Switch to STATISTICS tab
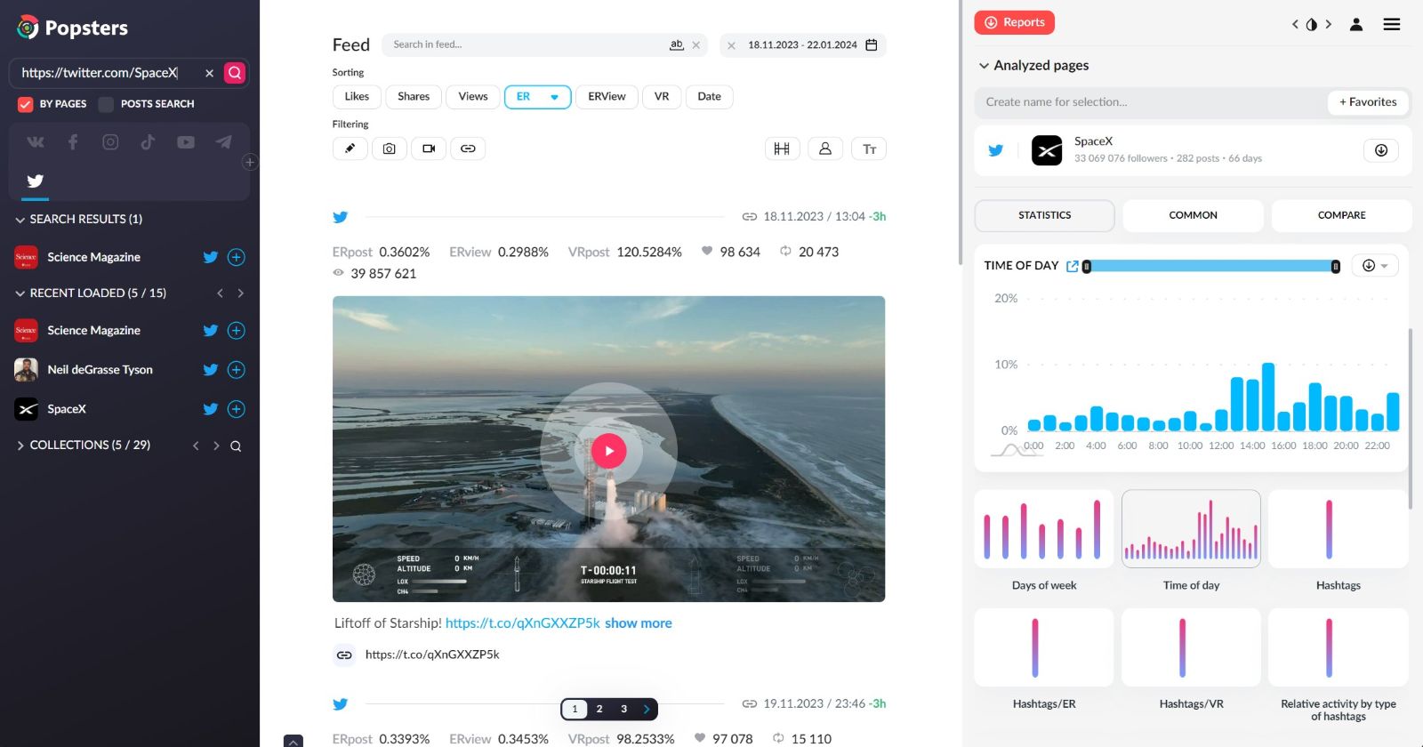The width and height of the screenshot is (1423, 747). [1045, 216]
